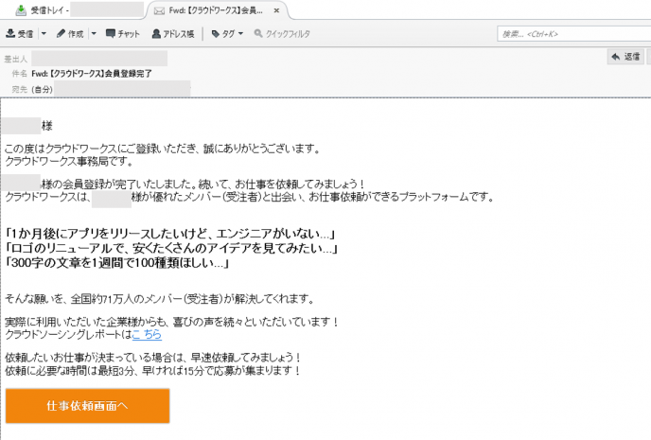The image size is (651, 440).
Task: Click the line 「1か月後にアプリをリリースしたいけど
Action: pyautogui.click(x=170, y=234)
